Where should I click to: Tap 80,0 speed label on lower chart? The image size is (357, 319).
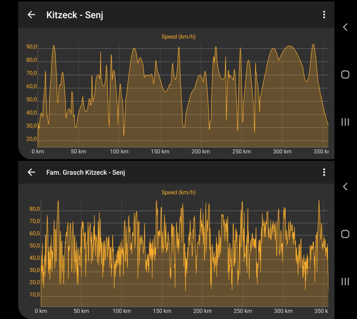(35, 209)
